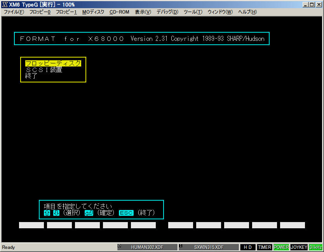This screenshot has height=252, width=324.
Task: Click the SXWIN315.XDF status entry
Action: tap(209, 247)
